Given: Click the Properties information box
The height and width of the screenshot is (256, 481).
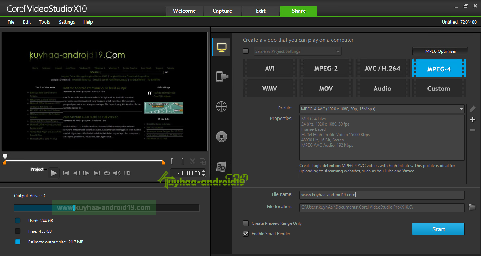Looking at the screenshot, I should pyautogui.click(x=382, y=138).
